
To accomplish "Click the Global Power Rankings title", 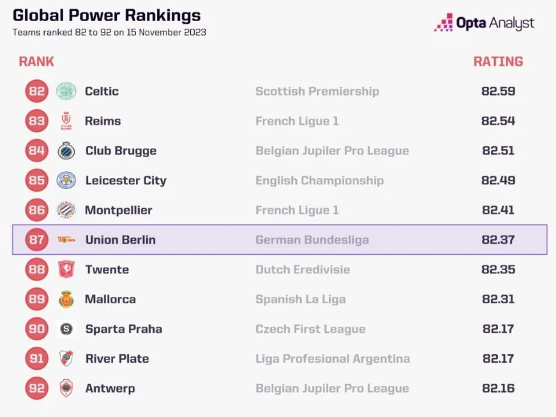I will pos(107,15).
